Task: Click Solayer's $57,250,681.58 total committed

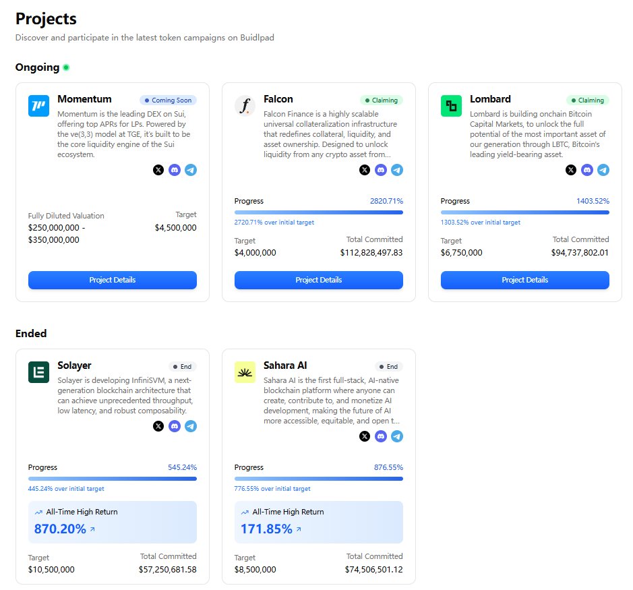Action: pos(168,569)
